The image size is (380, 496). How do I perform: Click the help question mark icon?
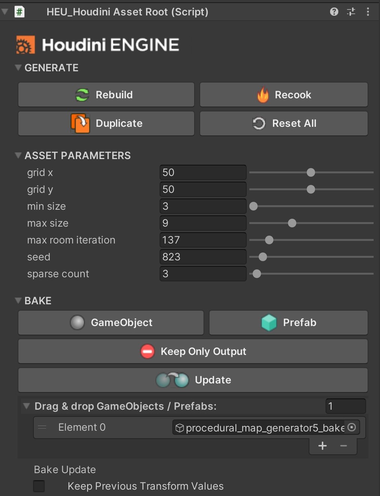(334, 12)
